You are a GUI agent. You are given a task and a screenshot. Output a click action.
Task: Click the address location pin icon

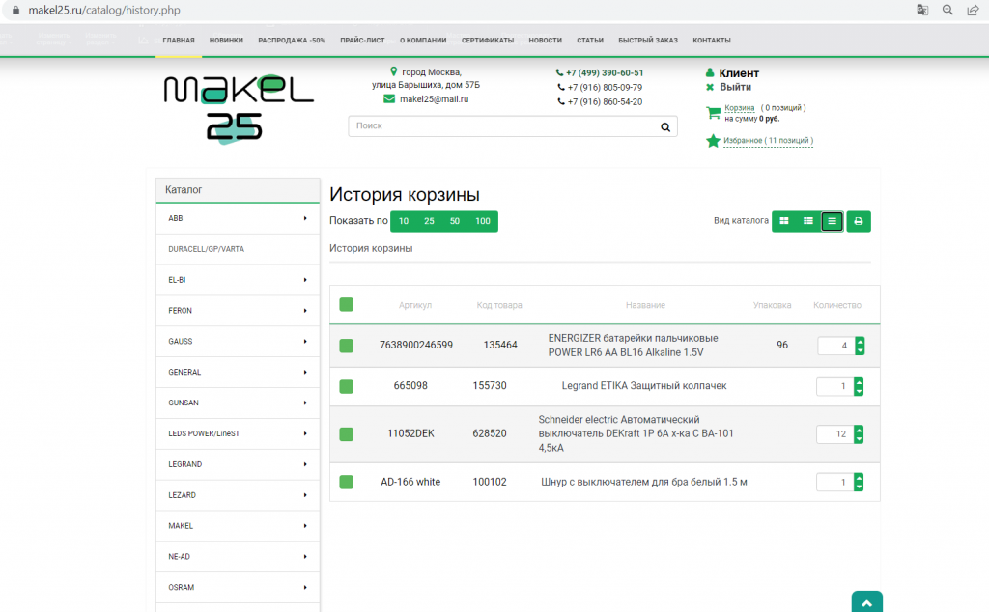pos(394,71)
